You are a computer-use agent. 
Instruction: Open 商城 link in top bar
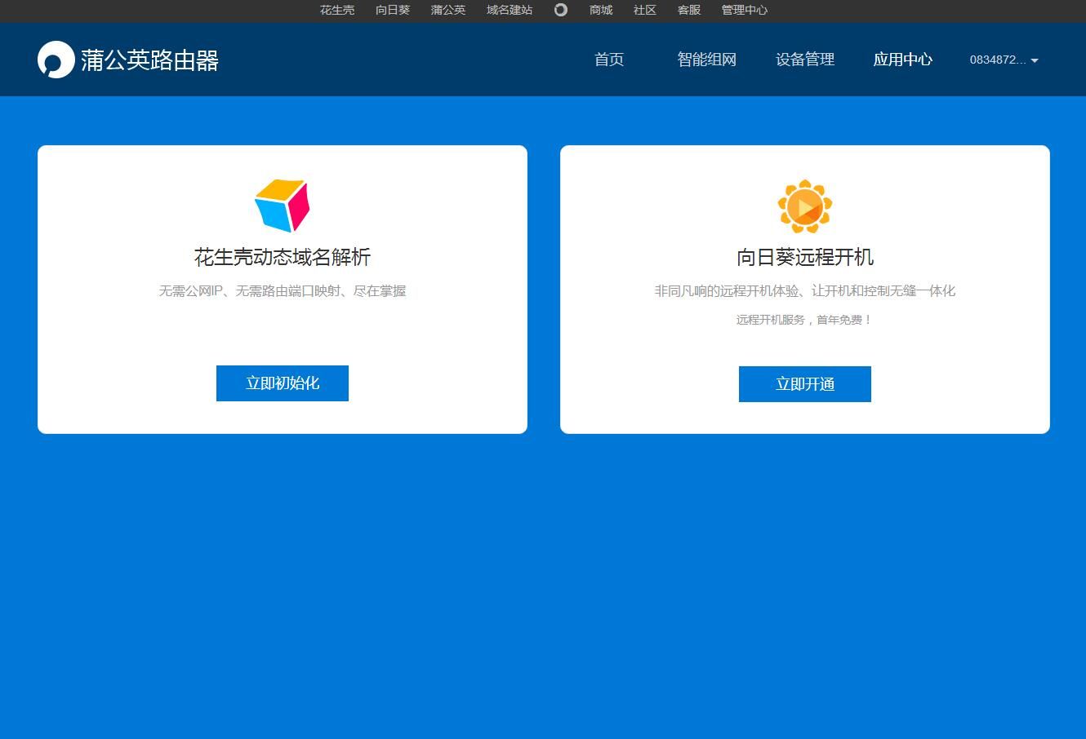[x=601, y=10]
